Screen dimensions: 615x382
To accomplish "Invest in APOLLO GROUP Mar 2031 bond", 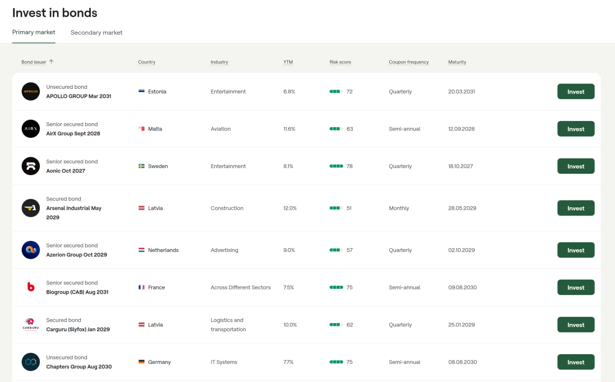I will pos(576,92).
